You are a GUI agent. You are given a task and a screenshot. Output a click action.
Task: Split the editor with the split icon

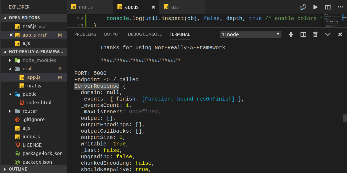[x=328, y=7]
